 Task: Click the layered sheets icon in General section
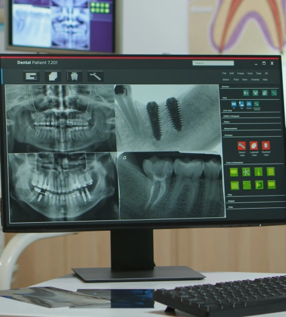[264, 93]
